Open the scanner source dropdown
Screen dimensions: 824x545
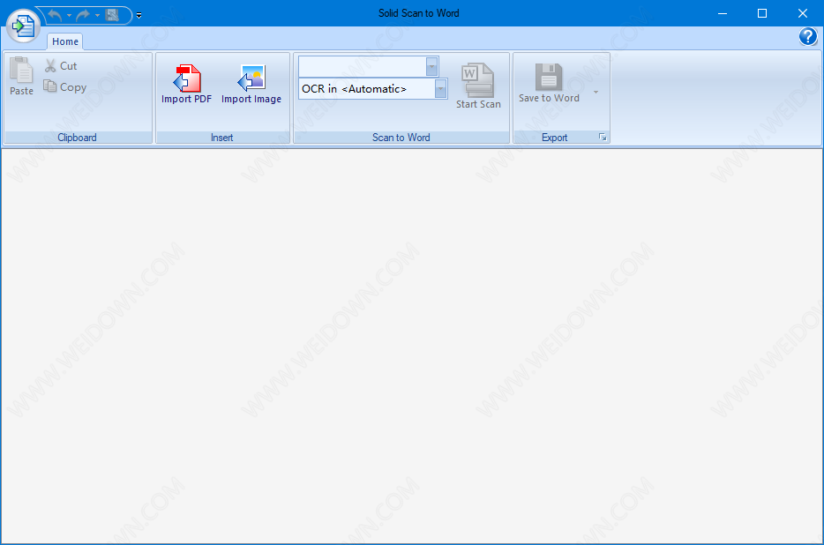click(x=432, y=67)
